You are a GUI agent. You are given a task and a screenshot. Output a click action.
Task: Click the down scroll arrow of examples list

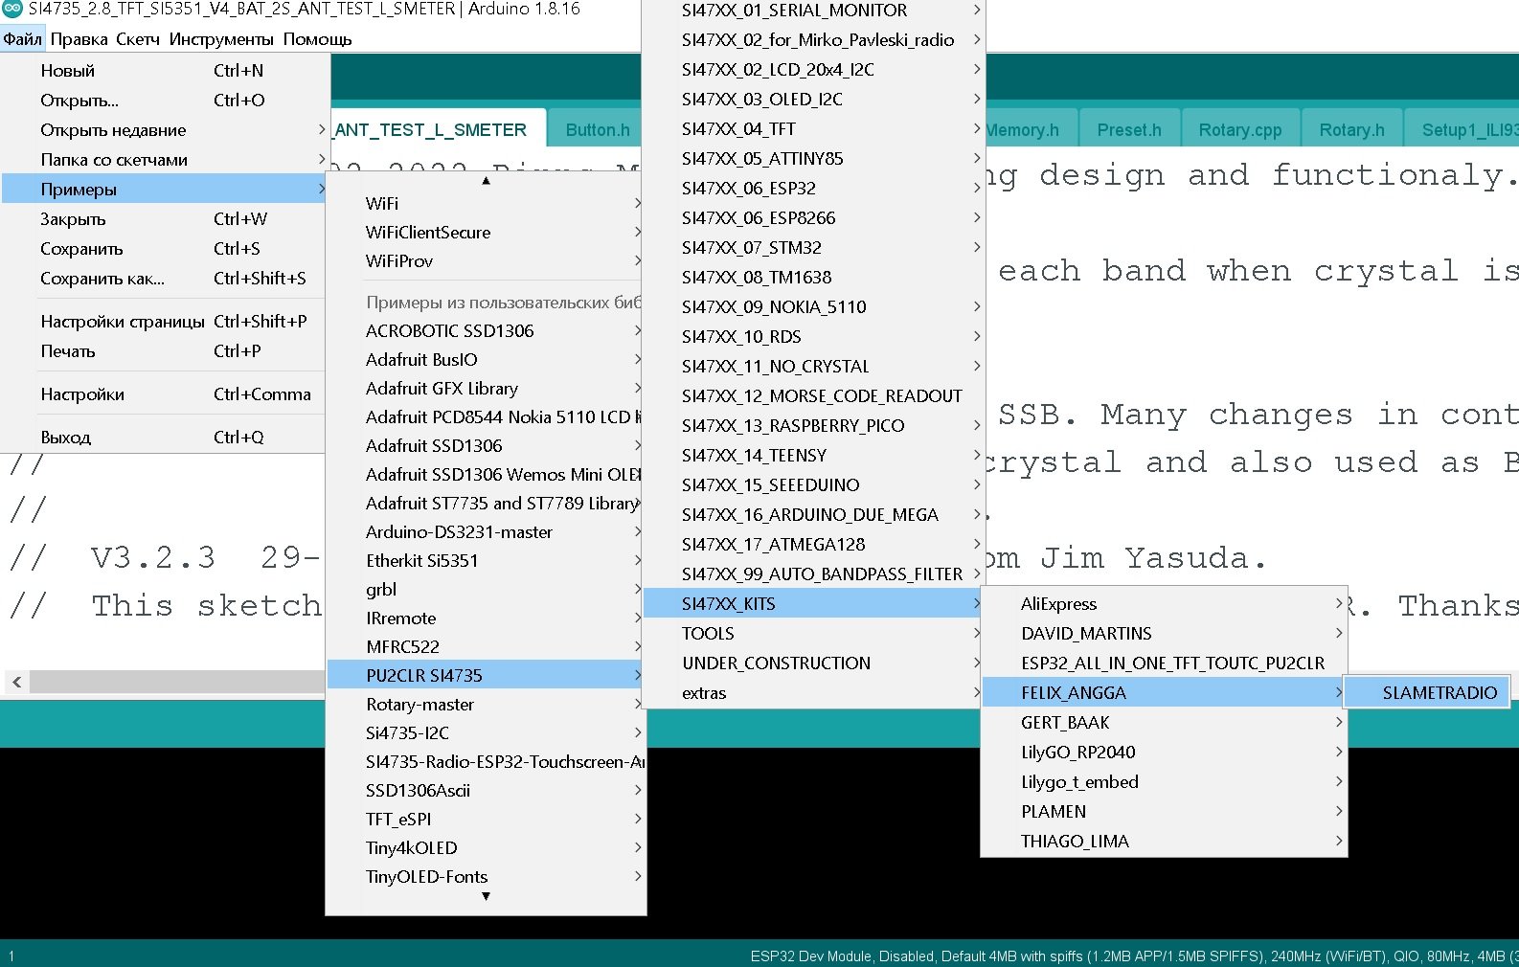coord(486,896)
